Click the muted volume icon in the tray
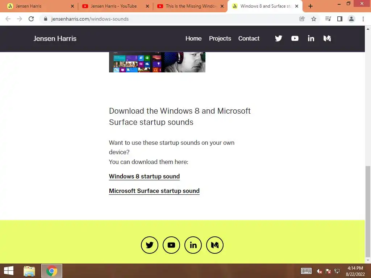This screenshot has height=278, width=371. [x=320, y=271]
